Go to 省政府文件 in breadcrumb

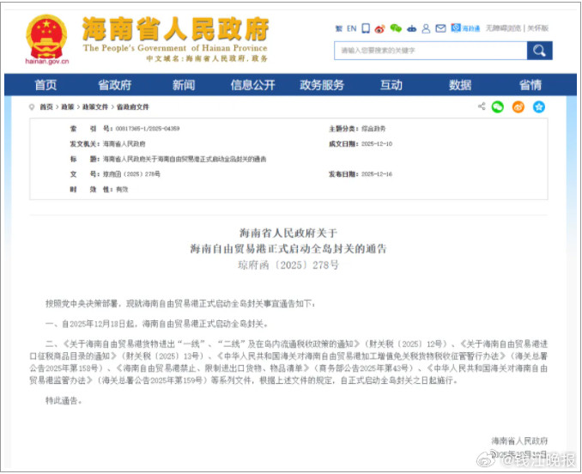(132, 106)
